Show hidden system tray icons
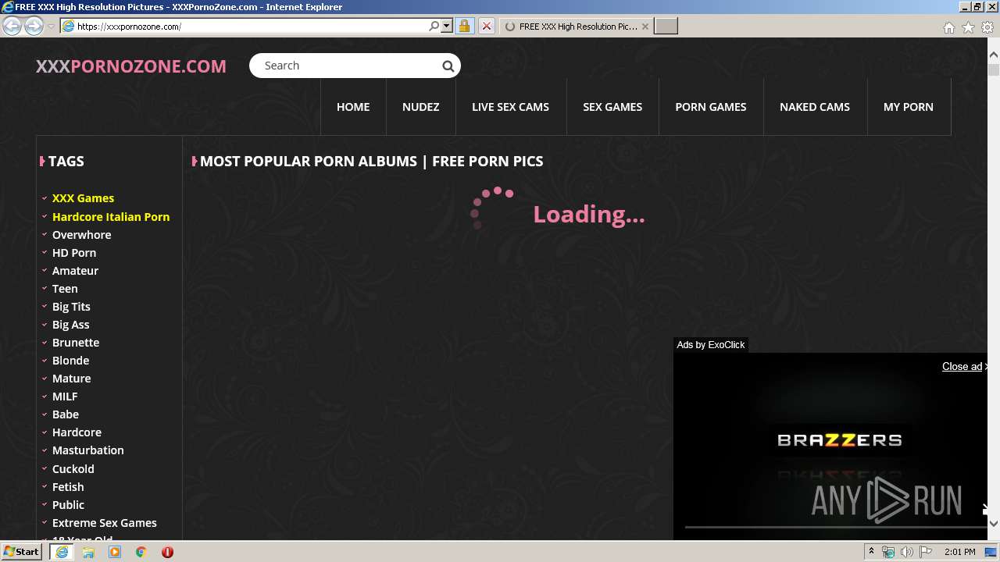The width and height of the screenshot is (1000, 562). (x=871, y=552)
